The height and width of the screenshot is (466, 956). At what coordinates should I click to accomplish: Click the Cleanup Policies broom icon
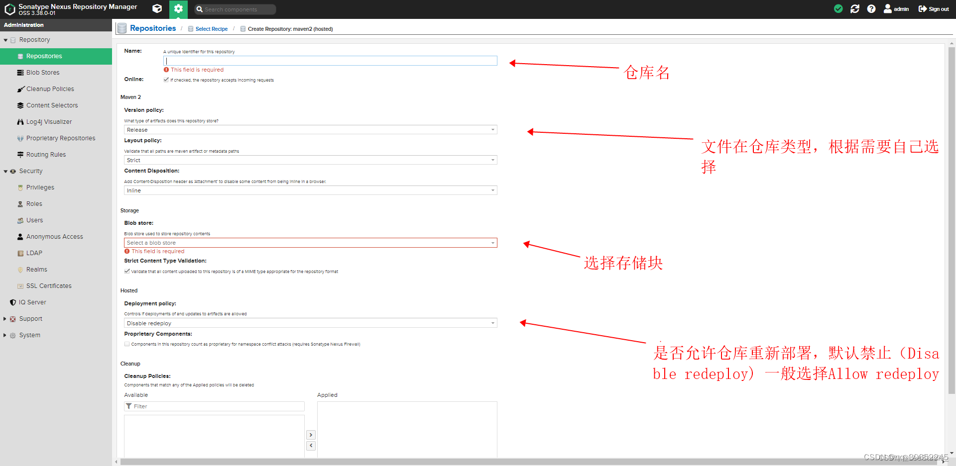[x=20, y=89]
